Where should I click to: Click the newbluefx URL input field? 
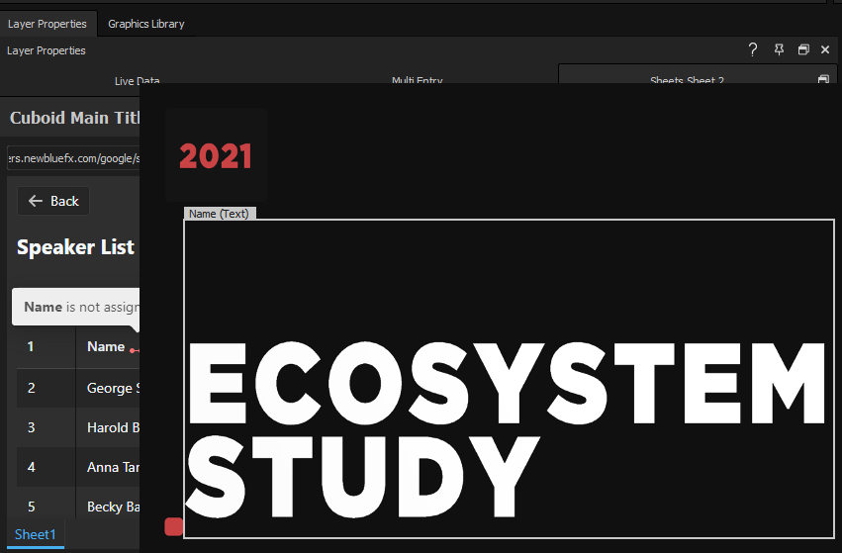(73, 158)
